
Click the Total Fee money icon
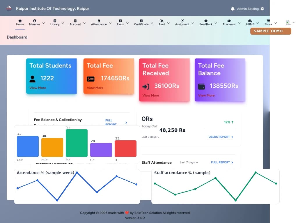pyautogui.click(x=91, y=79)
